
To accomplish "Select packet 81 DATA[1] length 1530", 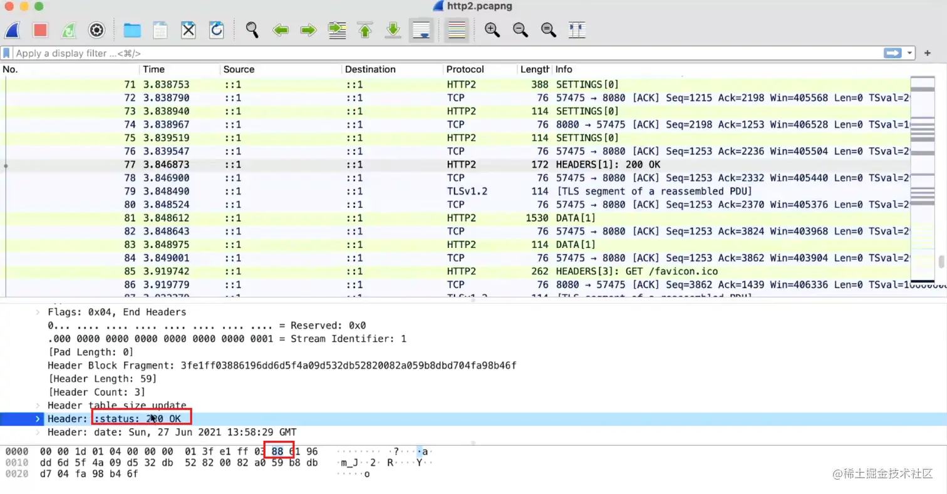I will point(454,218).
